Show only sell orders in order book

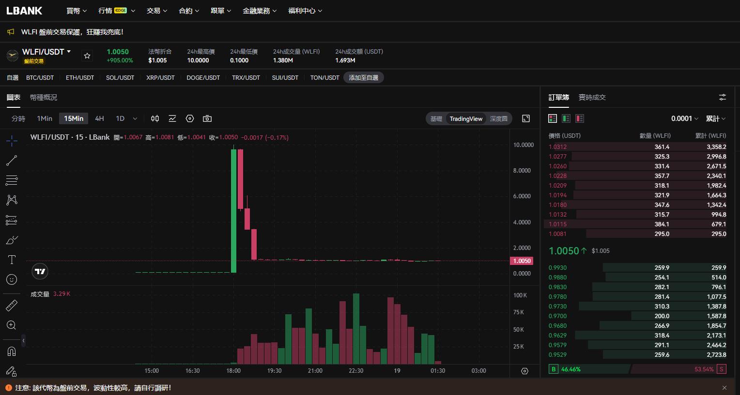[580, 118]
